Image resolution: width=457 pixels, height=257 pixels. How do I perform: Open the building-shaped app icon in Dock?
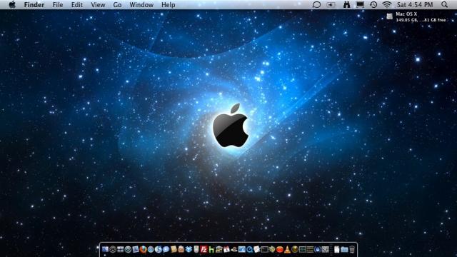coord(219,249)
